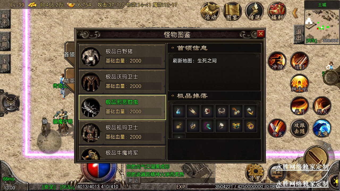Click the 退出 exit button

[299, 35]
